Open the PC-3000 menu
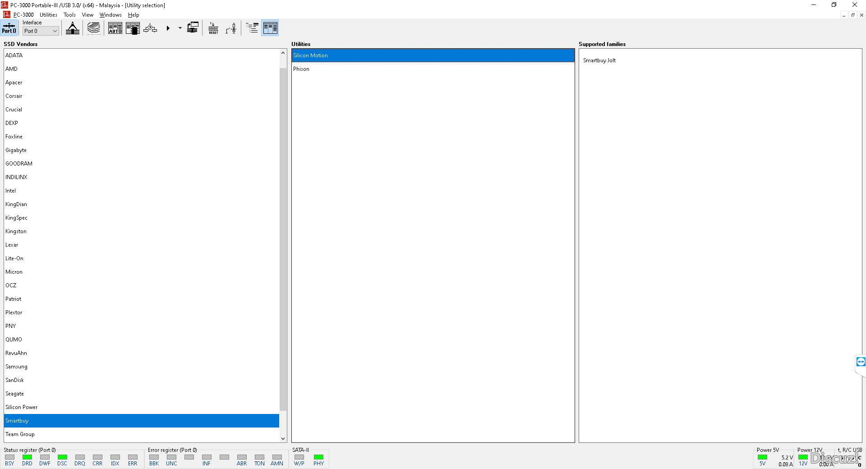Image resolution: width=866 pixels, height=469 pixels. (23, 15)
